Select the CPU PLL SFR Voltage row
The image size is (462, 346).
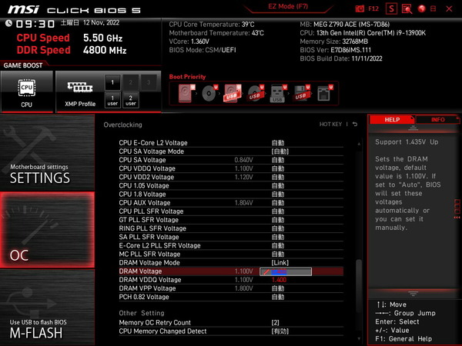231,211
